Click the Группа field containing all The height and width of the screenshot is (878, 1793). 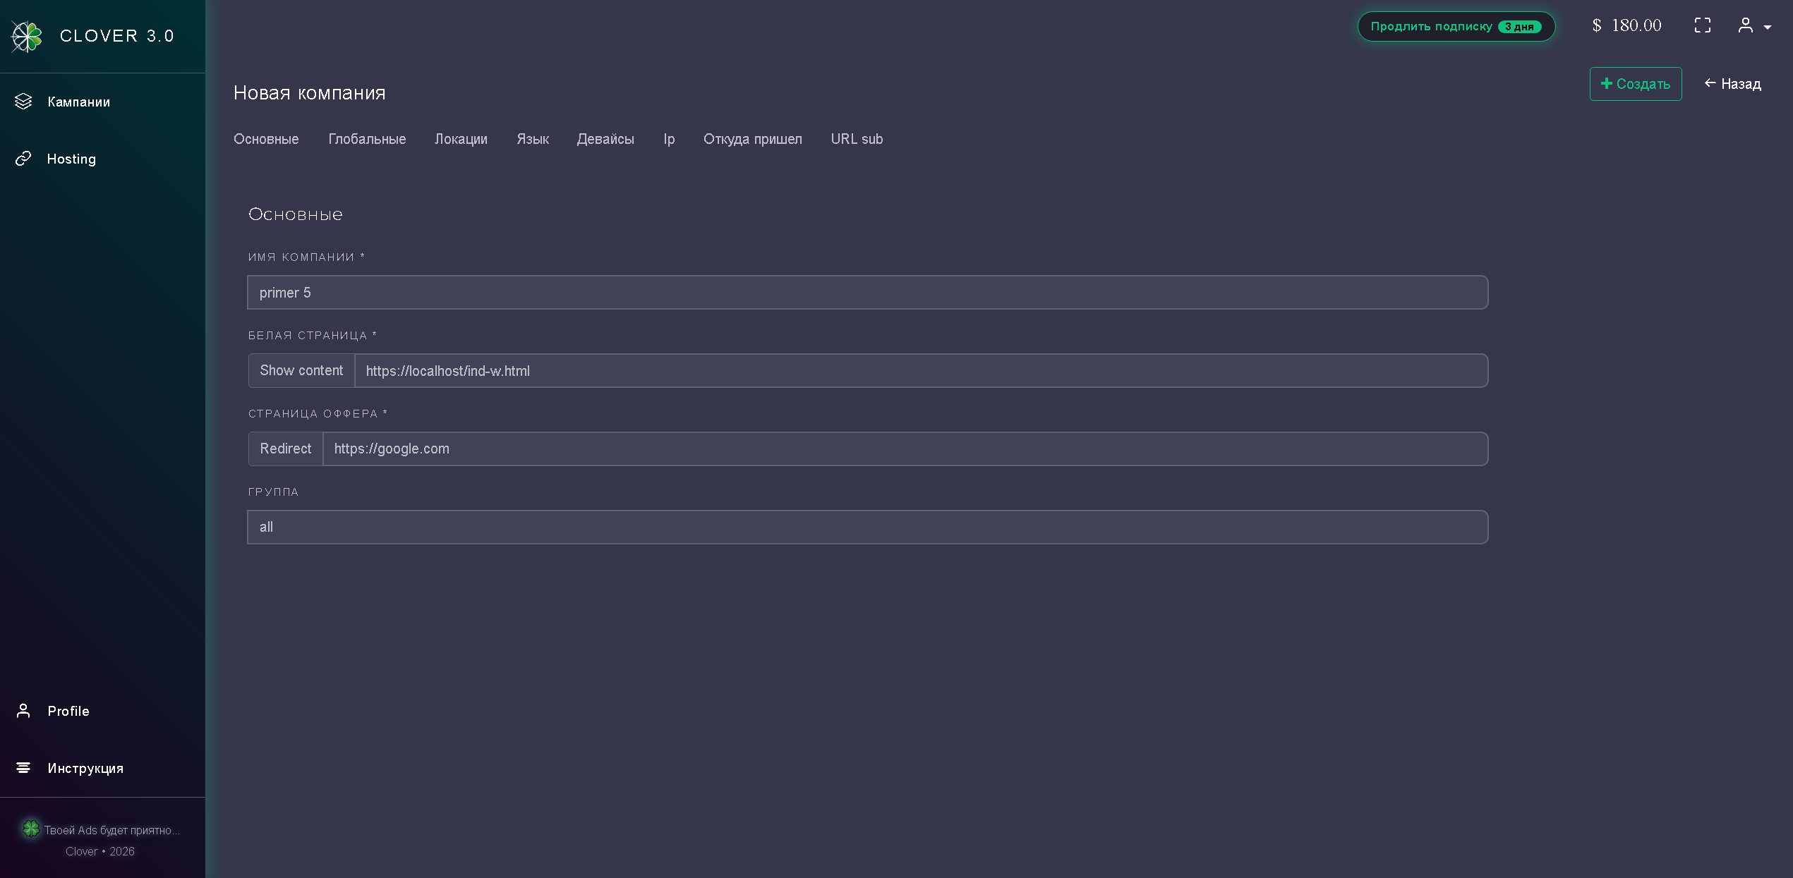coord(868,528)
